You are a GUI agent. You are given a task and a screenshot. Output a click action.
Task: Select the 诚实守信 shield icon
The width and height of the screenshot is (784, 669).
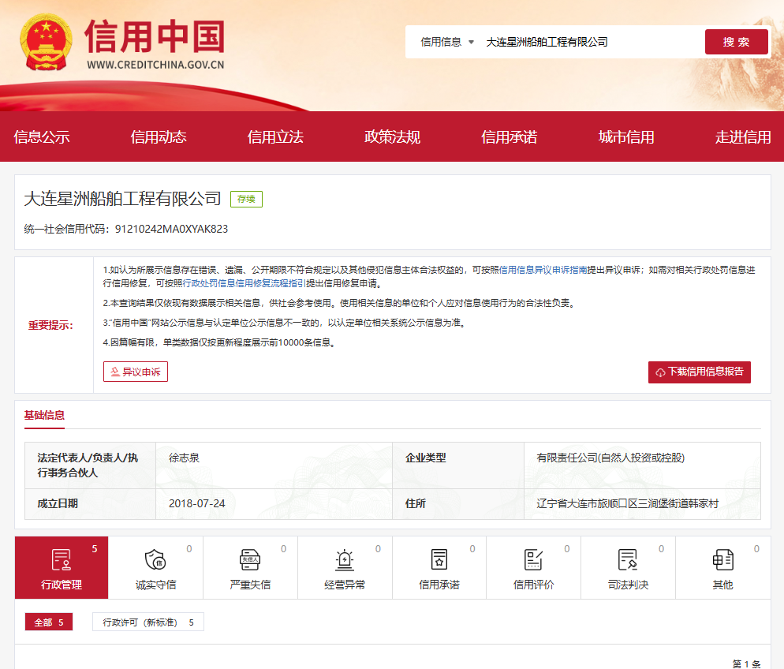coord(155,559)
